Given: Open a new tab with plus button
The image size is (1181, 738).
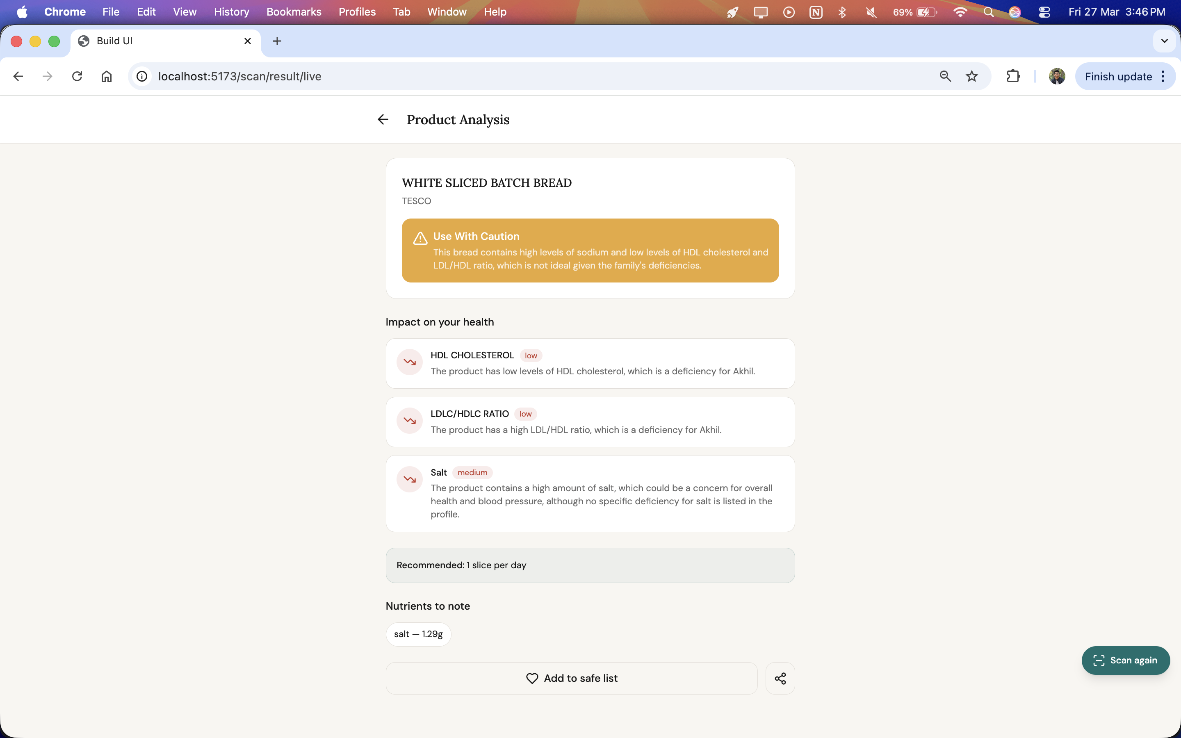Looking at the screenshot, I should coord(277,41).
